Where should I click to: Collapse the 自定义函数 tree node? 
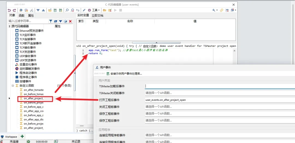(x=13, y=86)
